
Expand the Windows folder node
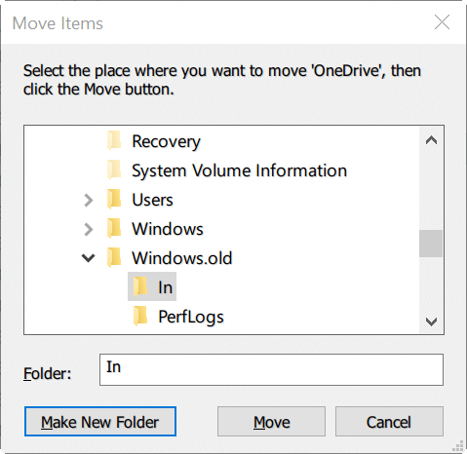(x=89, y=229)
